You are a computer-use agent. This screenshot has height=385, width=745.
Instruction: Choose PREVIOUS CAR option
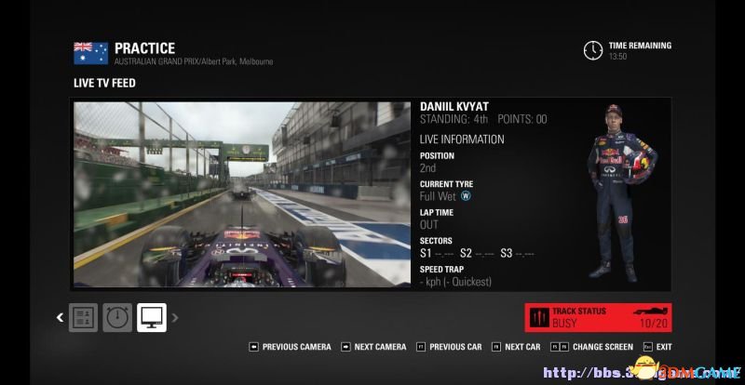pos(455,347)
